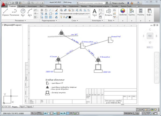Select the Круг (circle) tool
161x116 pixels.
tap(23, 12)
